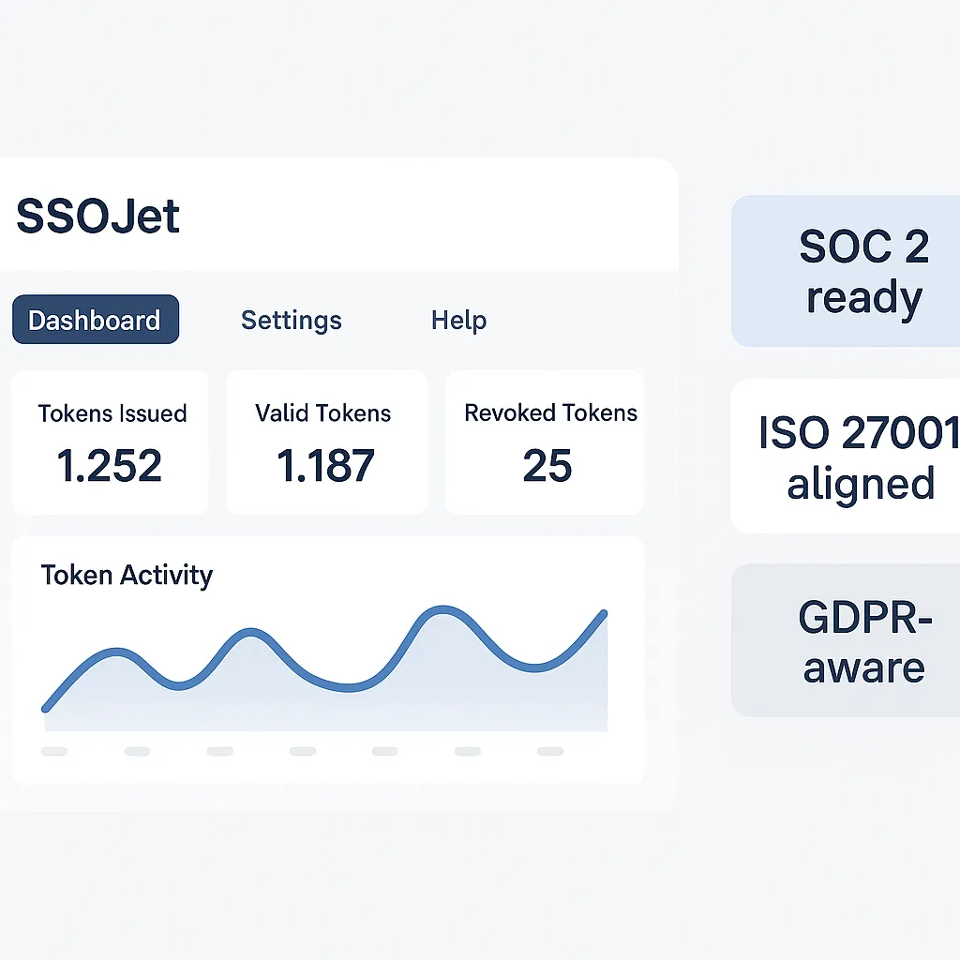This screenshot has width=960, height=960.
Task: Click the 1.187 valid tokens value
Action: click(325, 466)
